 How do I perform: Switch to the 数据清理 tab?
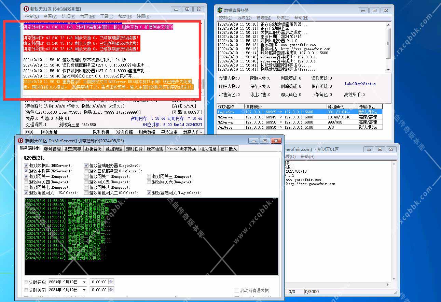pos(114,149)
